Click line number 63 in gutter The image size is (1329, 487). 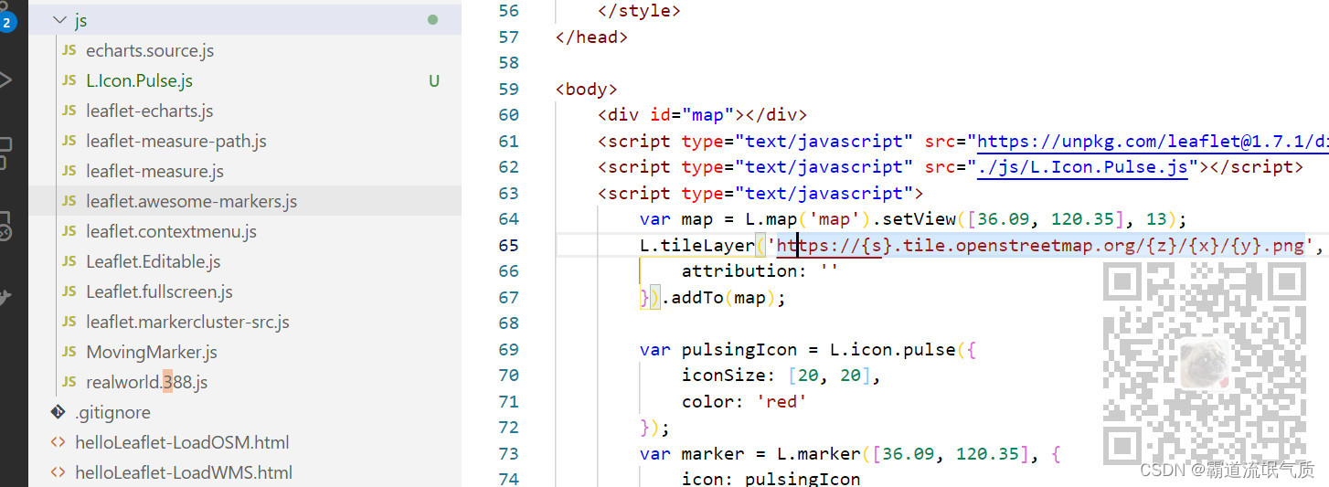(508, 194)
